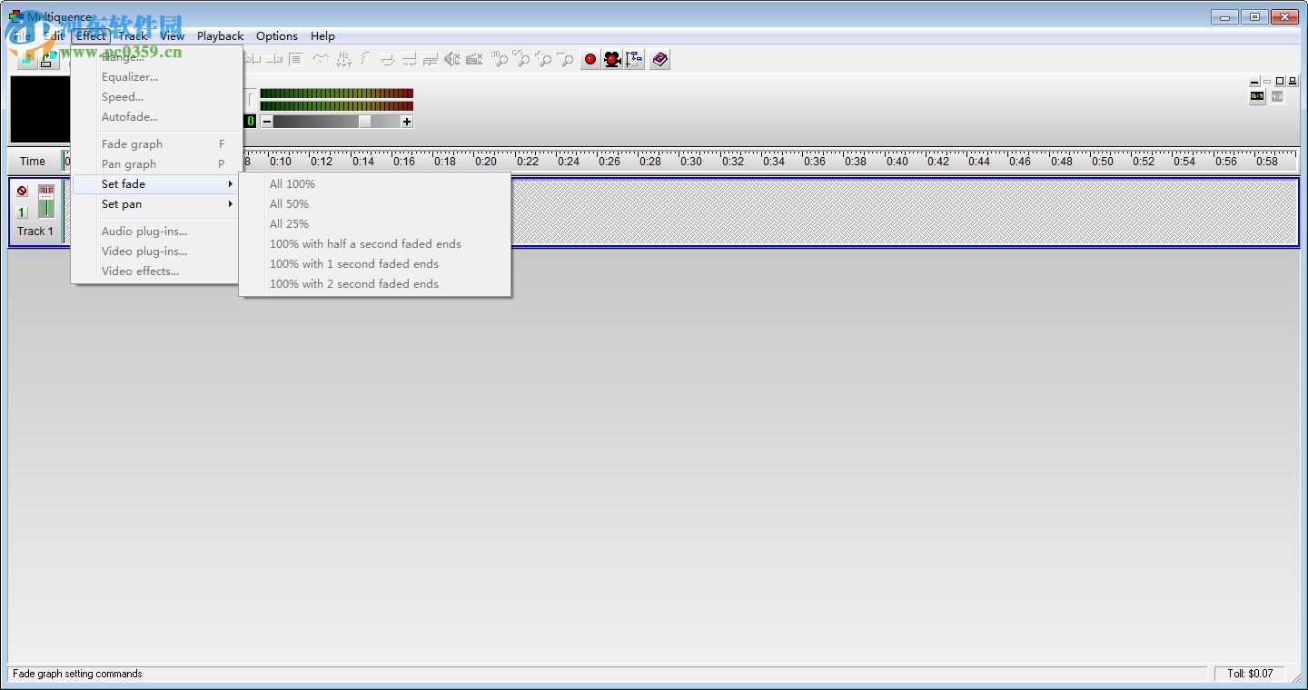Screen dimensions: 1308x690
Task: Open the View menu
Action: [172, 36]
